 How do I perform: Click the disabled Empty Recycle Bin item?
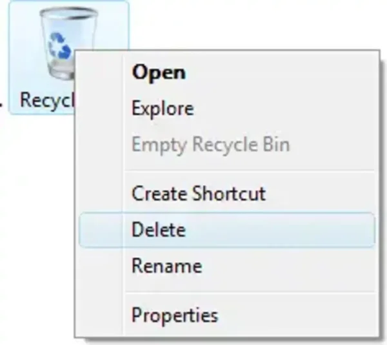click(210, 144)
